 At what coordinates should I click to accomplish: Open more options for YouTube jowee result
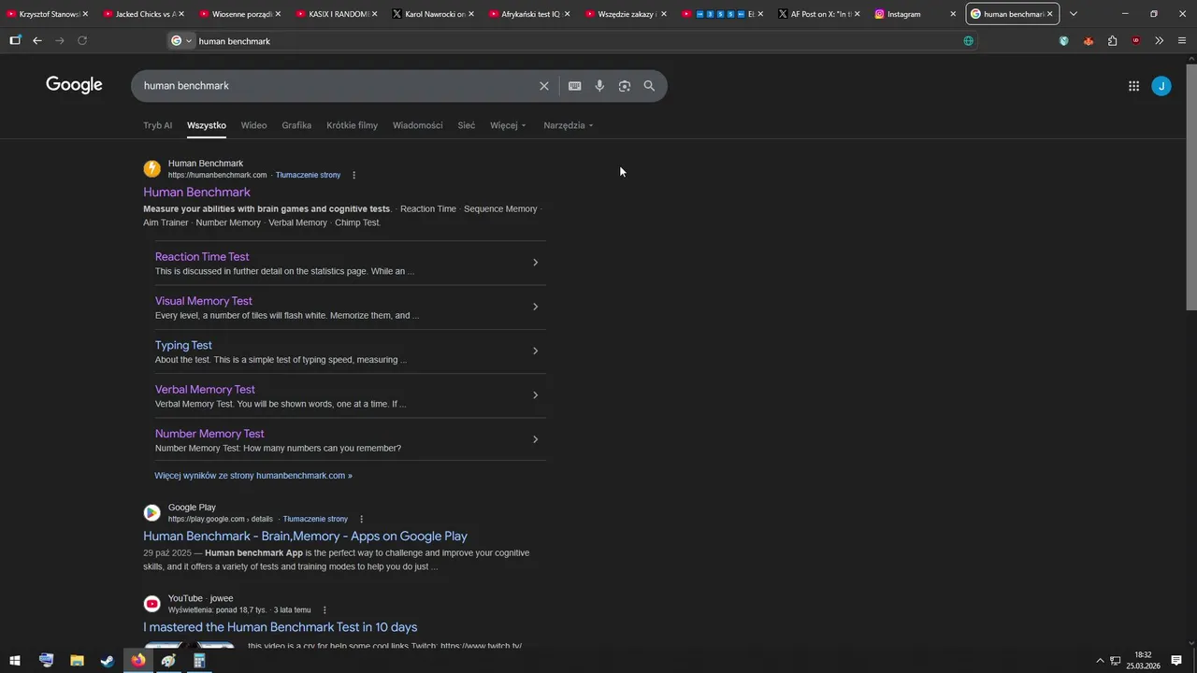coord(324,610)
